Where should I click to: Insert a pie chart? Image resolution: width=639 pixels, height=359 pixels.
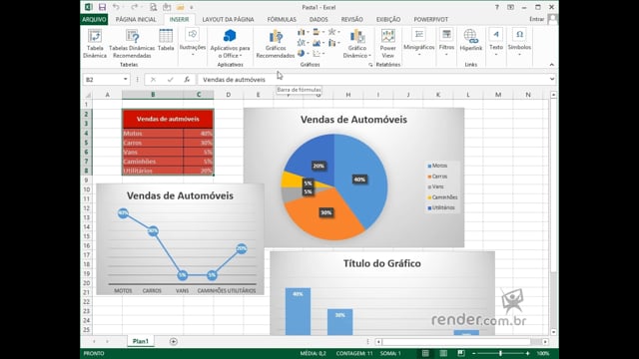[x=303, y=53]
